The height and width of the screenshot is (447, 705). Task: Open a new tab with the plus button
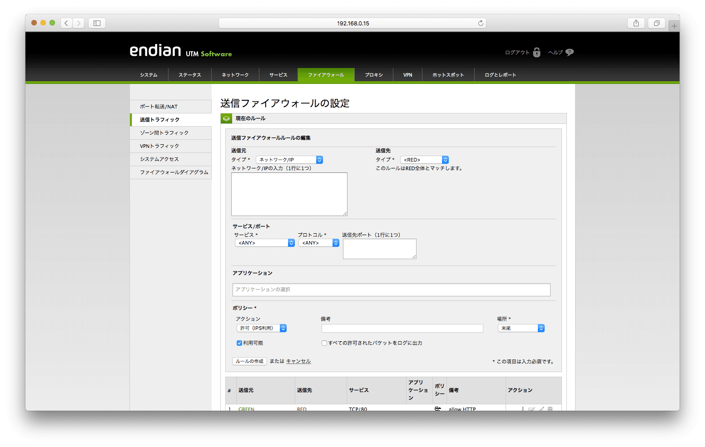(674, 26)
